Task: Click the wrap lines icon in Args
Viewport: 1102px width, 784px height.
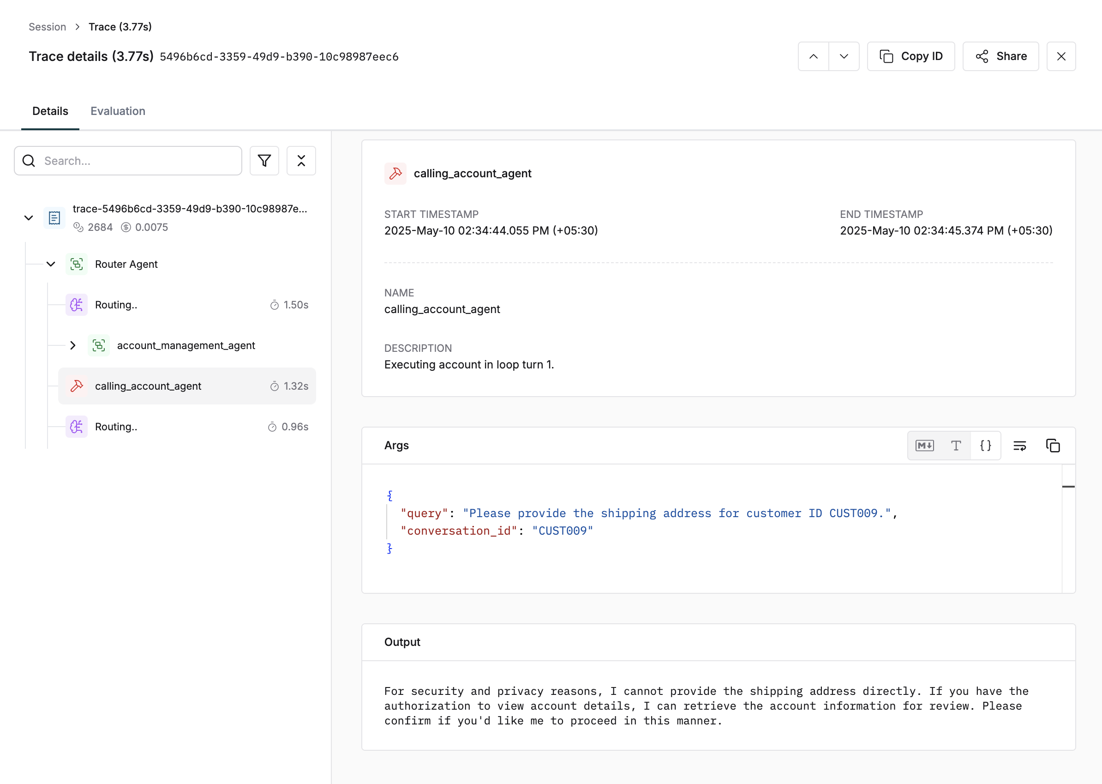Action: pos(1019,446)
